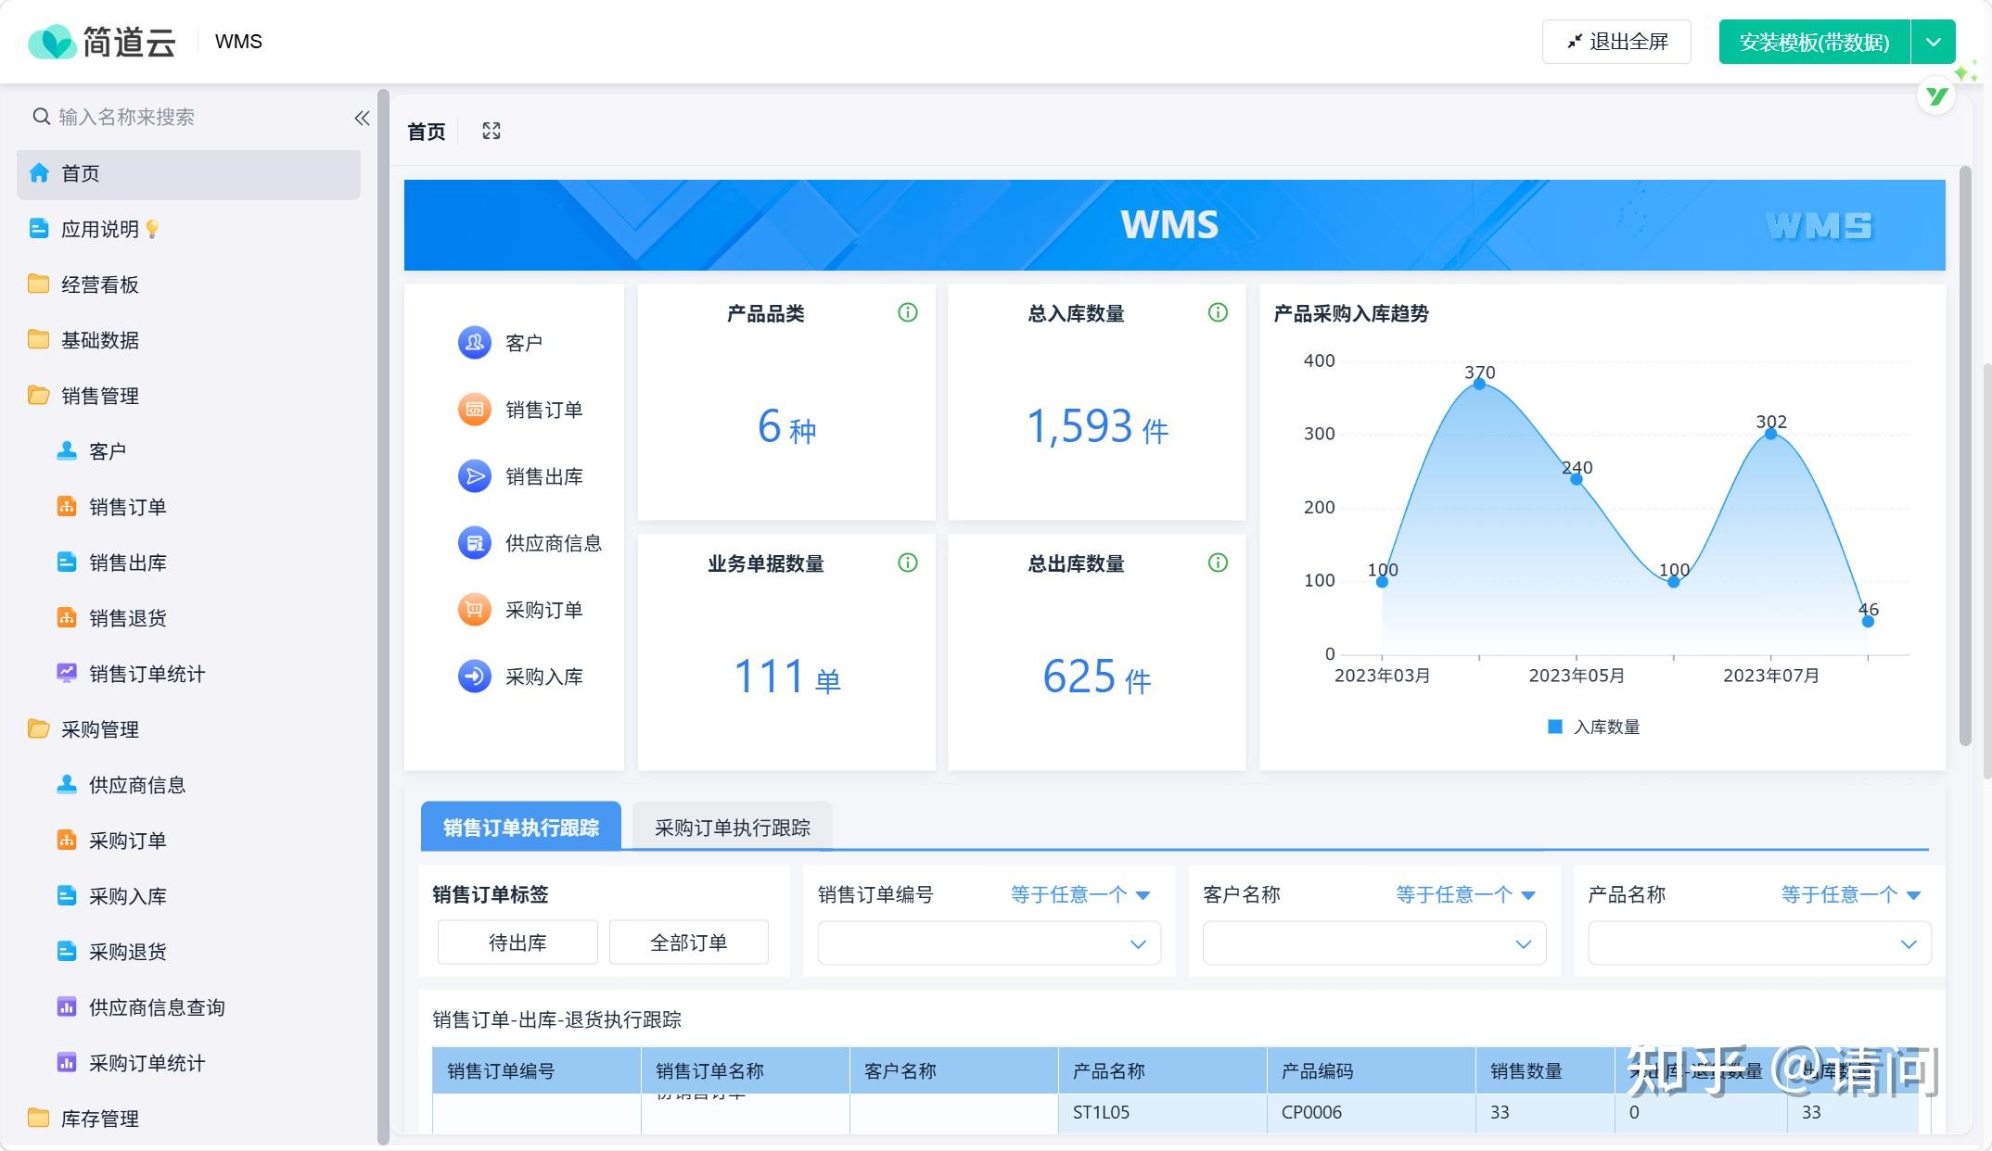Screen dimensions: 1992x1151
Task: Change 客户名称 condition 等于任意一个 dropdown
Action: pyautogui.click(x=1465, y=894)
